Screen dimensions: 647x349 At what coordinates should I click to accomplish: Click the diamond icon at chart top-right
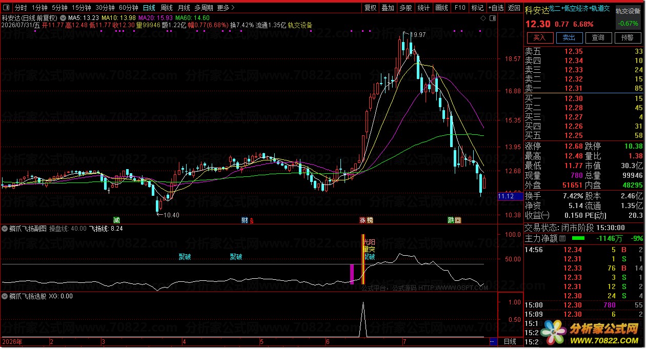[x=483, y=18]
